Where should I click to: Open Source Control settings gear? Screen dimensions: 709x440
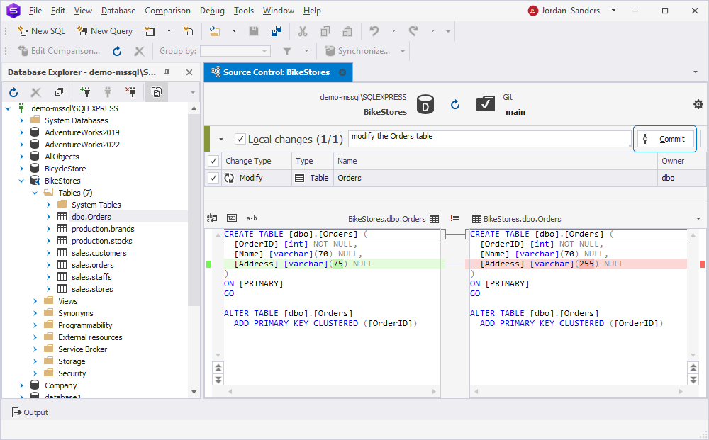(698, 104)
